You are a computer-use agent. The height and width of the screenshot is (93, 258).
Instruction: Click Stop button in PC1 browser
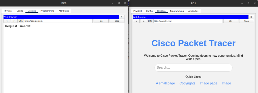(246, 21)
